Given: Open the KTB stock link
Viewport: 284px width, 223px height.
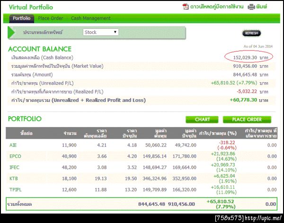Looking at the screenshot, I should (14, 179).
